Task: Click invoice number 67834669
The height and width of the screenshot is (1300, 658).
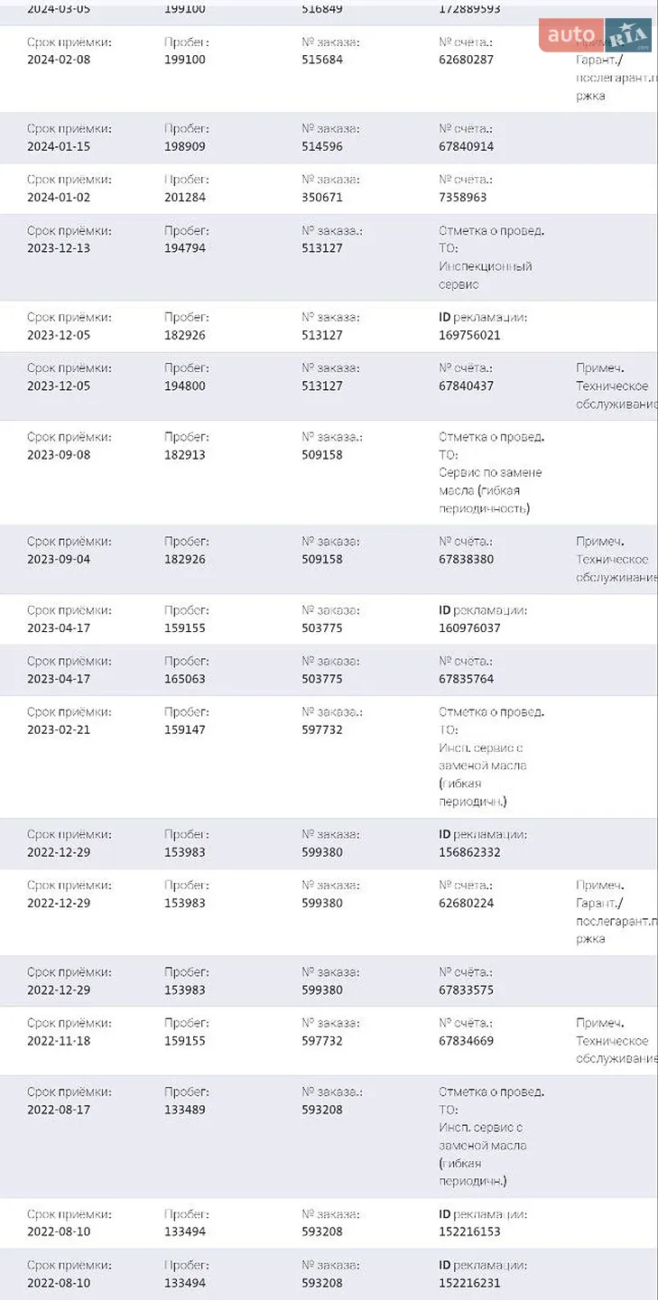Action: click(x=466, y=1041)
